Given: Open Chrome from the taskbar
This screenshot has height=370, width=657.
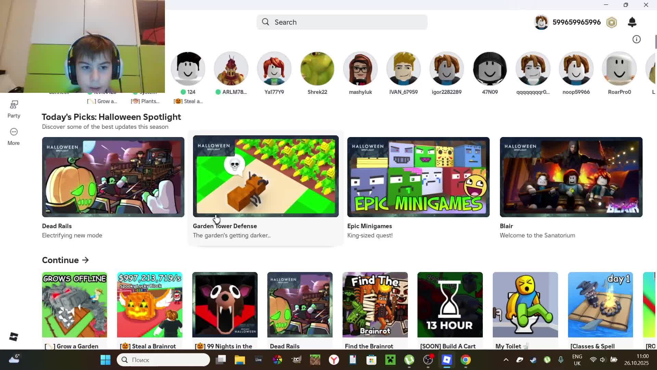Looking at the screenshot, I should pyautogui.click(x=465, y=360).
